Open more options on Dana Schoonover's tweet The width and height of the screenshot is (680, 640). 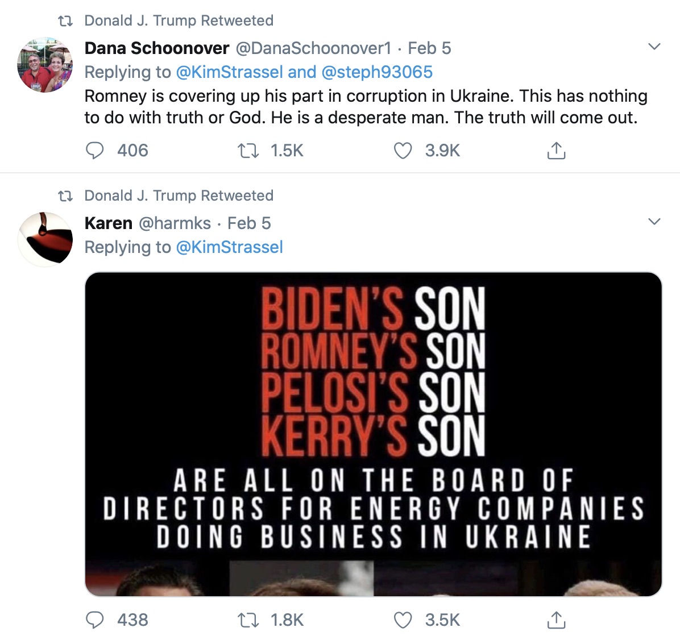(x=654, y=47)
